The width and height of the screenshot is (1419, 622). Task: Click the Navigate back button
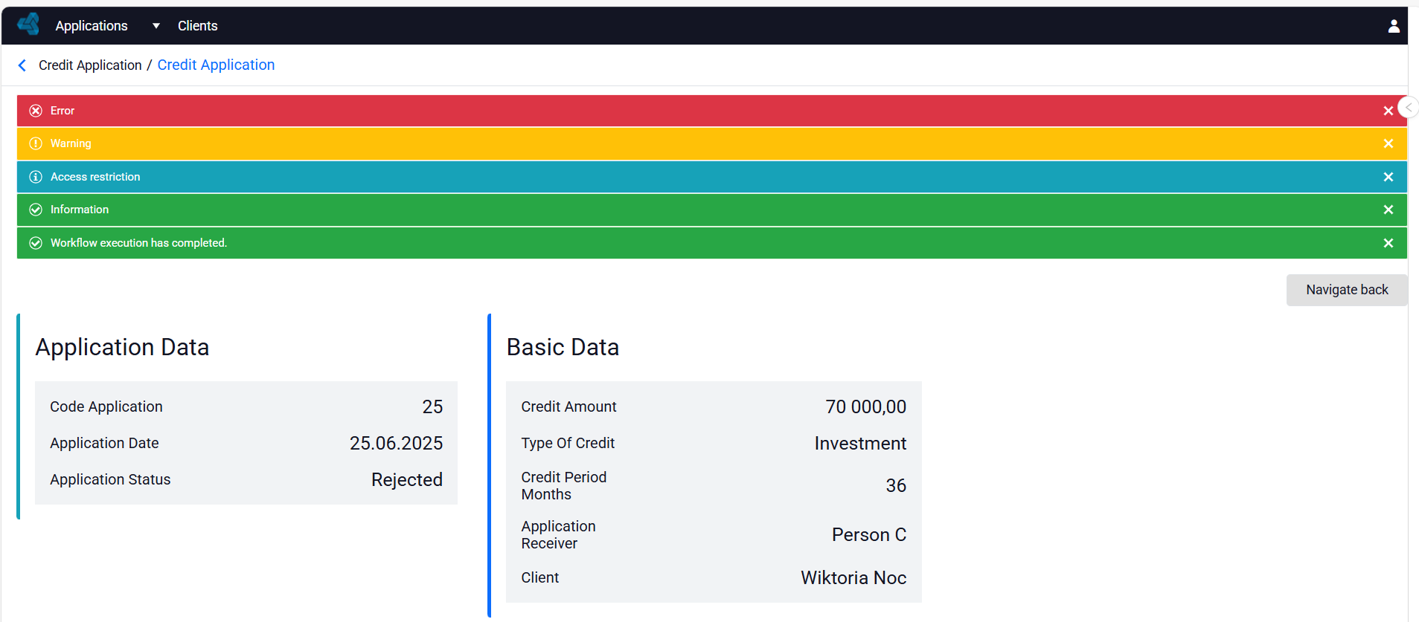(1347, 290)
